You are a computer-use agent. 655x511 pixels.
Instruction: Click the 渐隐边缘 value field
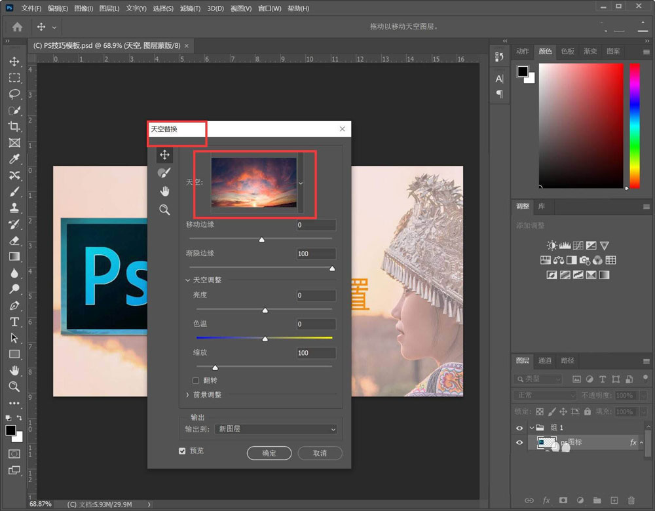[x=316, y=254]
